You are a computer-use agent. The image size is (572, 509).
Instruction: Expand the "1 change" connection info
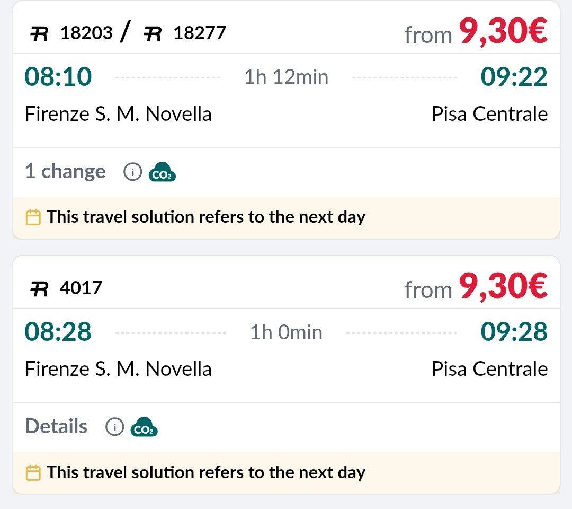click(x=65, y=172)
